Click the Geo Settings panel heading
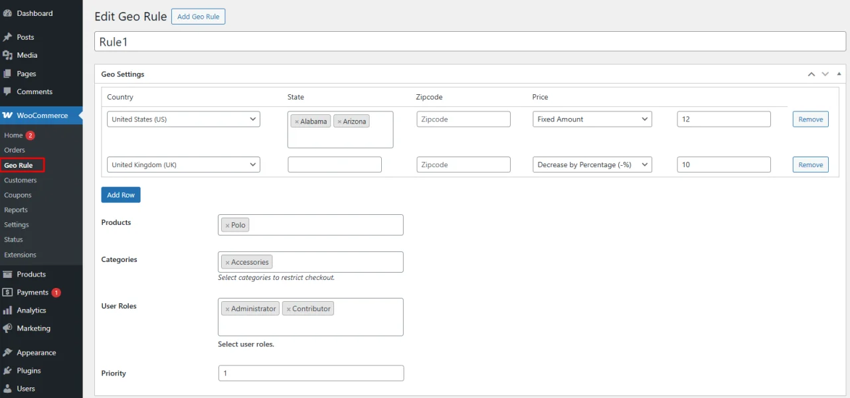The width and height of the screenshot is (850, 398). coord(123,74)
